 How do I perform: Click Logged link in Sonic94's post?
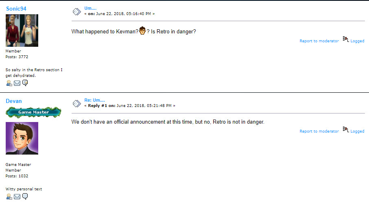pyautogui.click(x=357, y=41)
